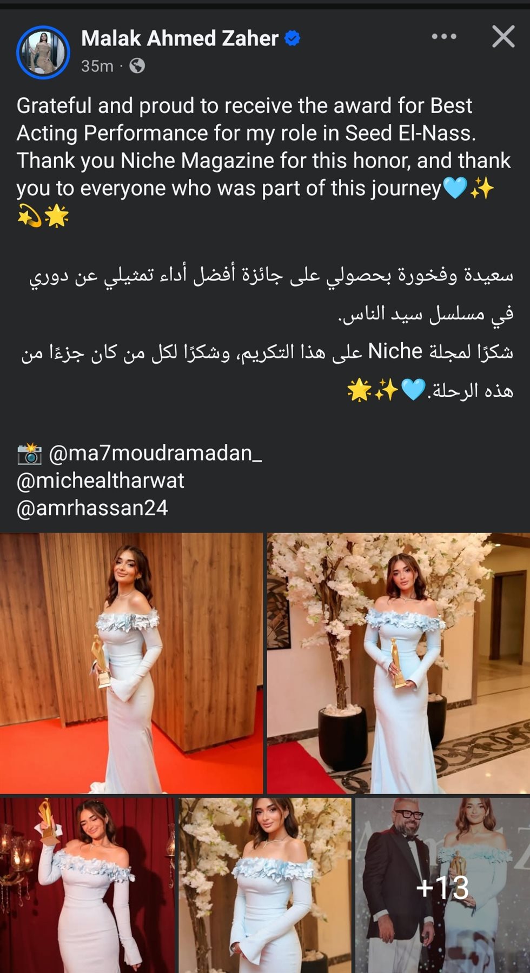Tap the camera flash emoji before photographer credit
Image resolution: width=530 pixels, height=973 pixels.
[29, 454]
